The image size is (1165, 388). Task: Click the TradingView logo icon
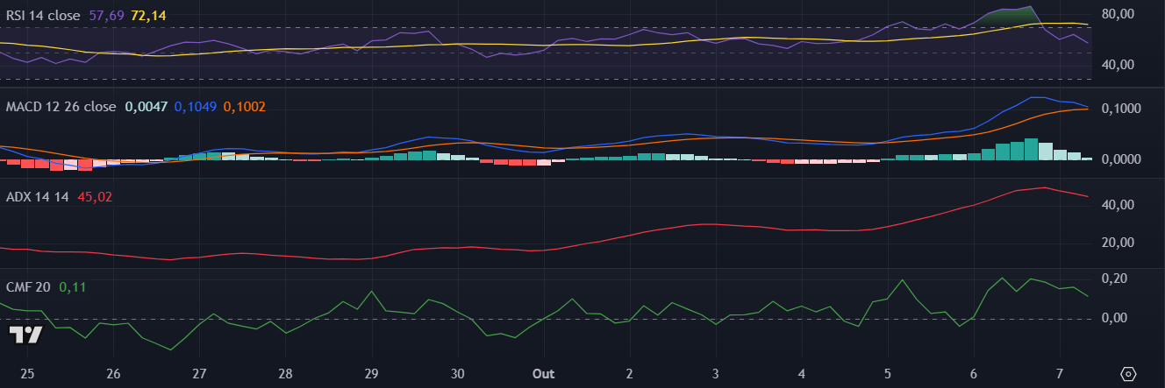(x=25, y=335)
